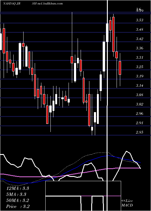Click the 3.53 price axis label
Screen dimensions: 151x211
point(140,20)
